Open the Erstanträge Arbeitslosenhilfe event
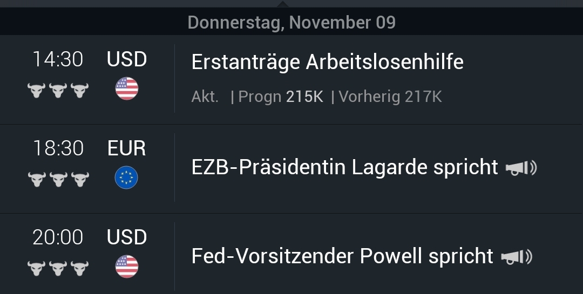 coord(327,63)
